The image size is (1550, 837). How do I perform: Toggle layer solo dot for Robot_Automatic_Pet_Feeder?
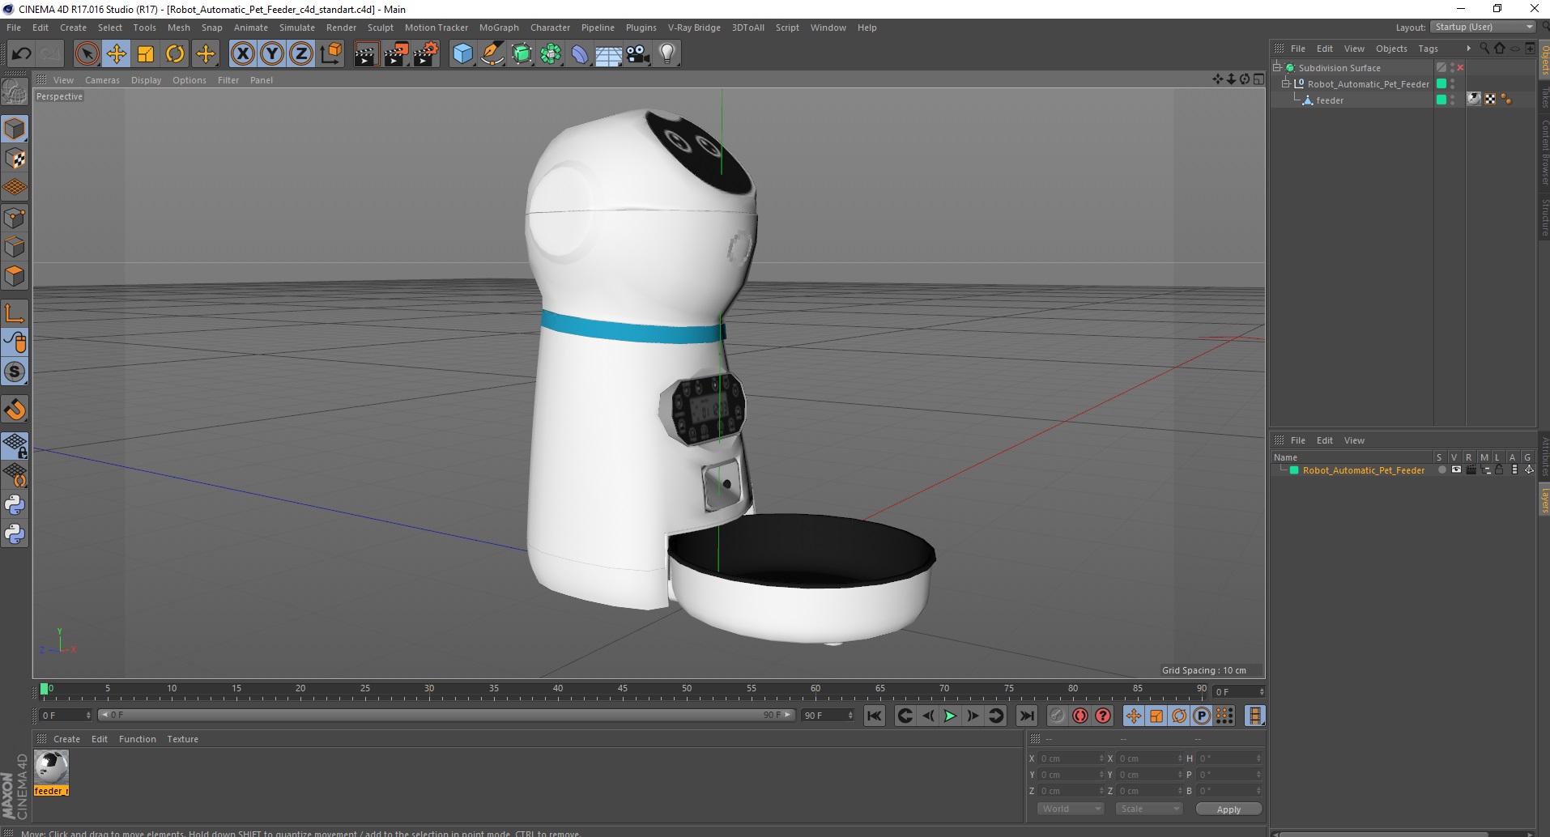(x=1441, y=470)
